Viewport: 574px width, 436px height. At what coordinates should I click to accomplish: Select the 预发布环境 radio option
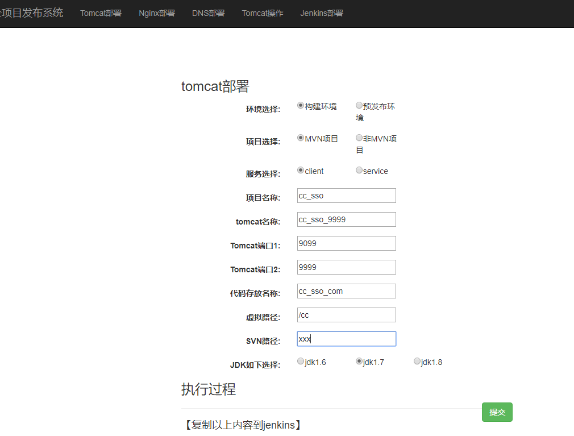coord(359,105)
